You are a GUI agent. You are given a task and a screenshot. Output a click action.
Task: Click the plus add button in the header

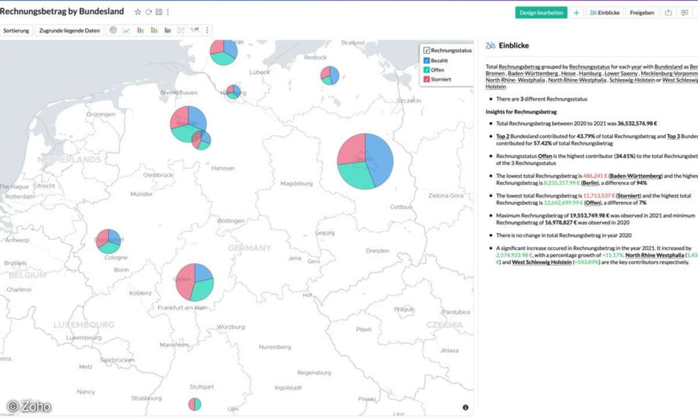coord(576,12)
